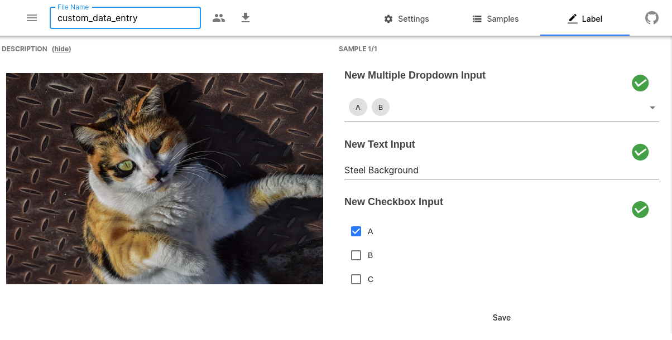Check checkbox option B
The width and height of the screenshot is (672, 340).
pos(356,255)
